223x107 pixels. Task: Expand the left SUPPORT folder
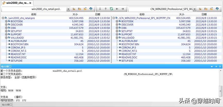(6, 35)
